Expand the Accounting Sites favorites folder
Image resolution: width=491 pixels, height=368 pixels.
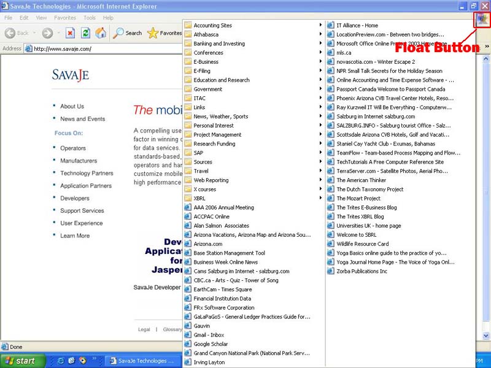212,26
